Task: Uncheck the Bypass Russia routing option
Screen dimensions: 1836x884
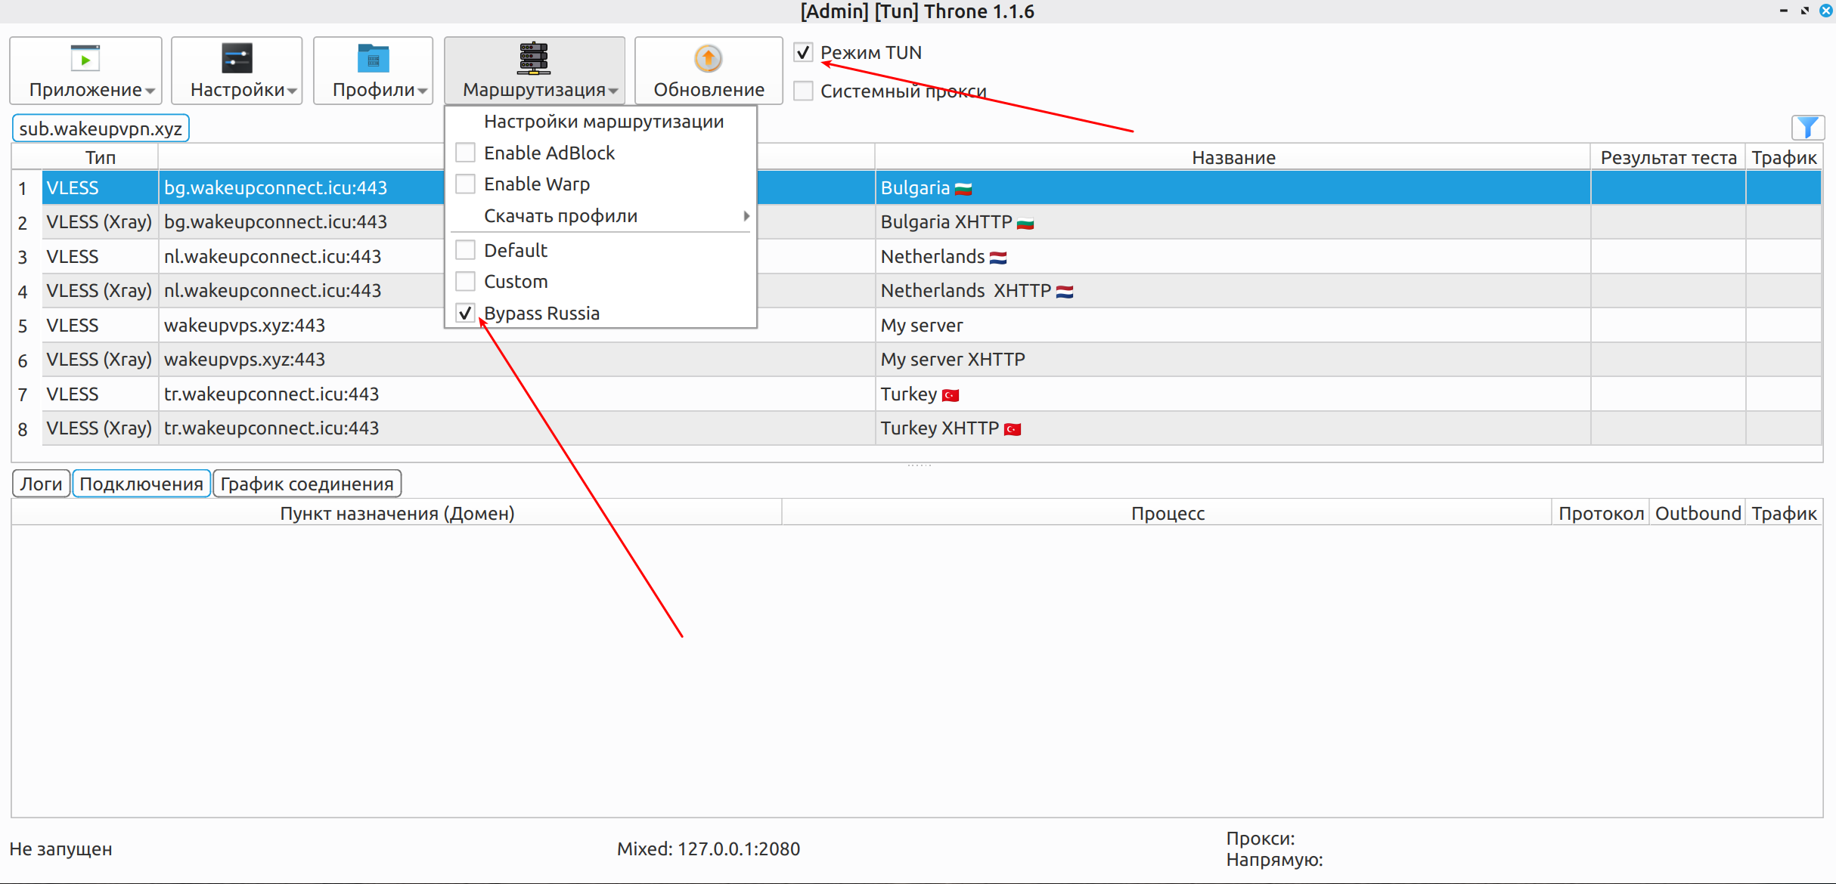Action: [466, 313]
